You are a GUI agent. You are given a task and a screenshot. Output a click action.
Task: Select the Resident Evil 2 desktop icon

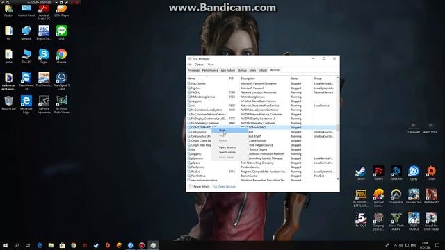click(414, 198)
